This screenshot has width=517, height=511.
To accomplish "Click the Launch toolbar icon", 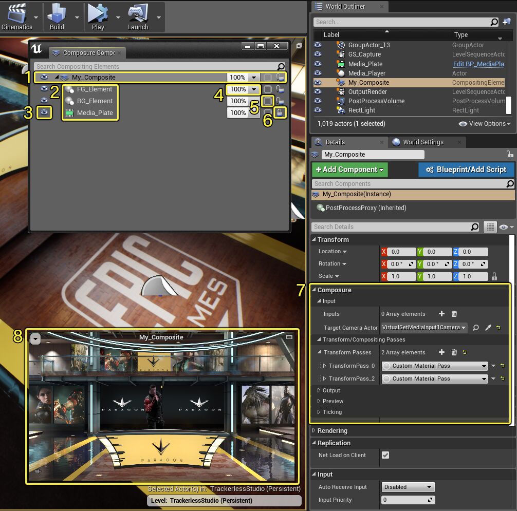I will coord(137,14).
